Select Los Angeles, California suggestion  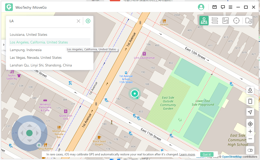pos(39,42)
